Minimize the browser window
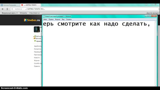This screenshot has height=90, width=160. tap(152, 4)
